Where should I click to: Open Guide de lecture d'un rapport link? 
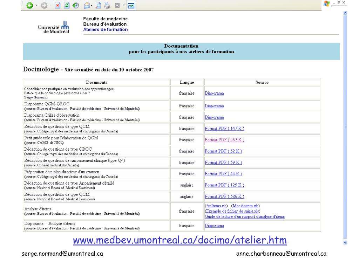[244, 216]
